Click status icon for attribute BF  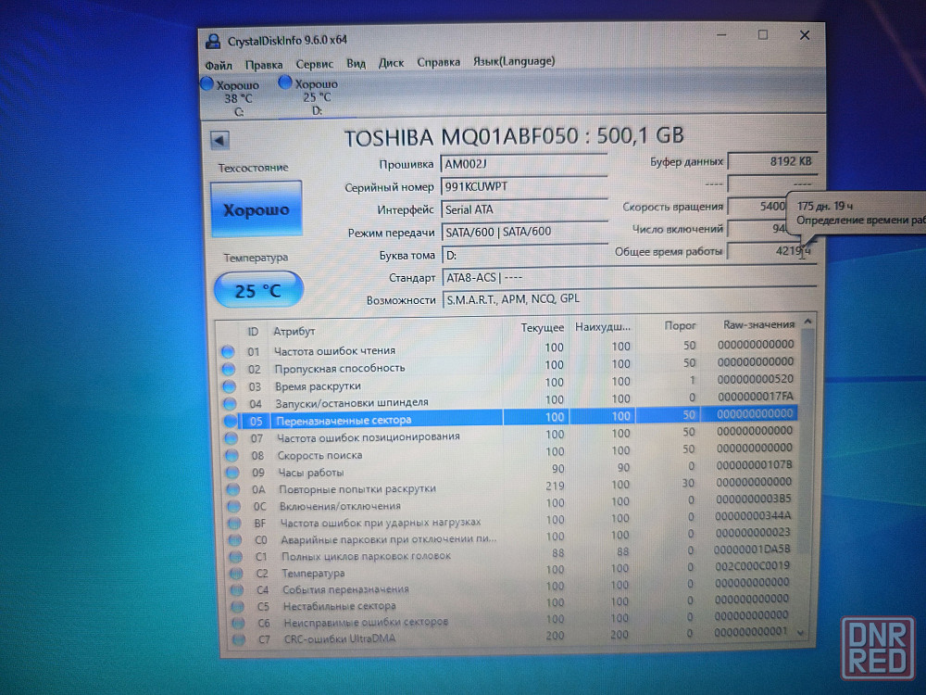(x=234, y=523)
